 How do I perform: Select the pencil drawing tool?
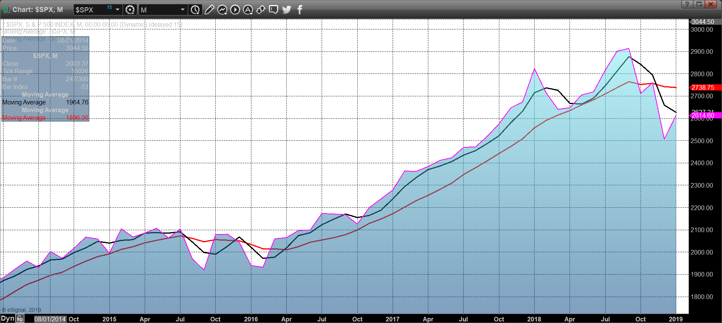coord(209,10)
